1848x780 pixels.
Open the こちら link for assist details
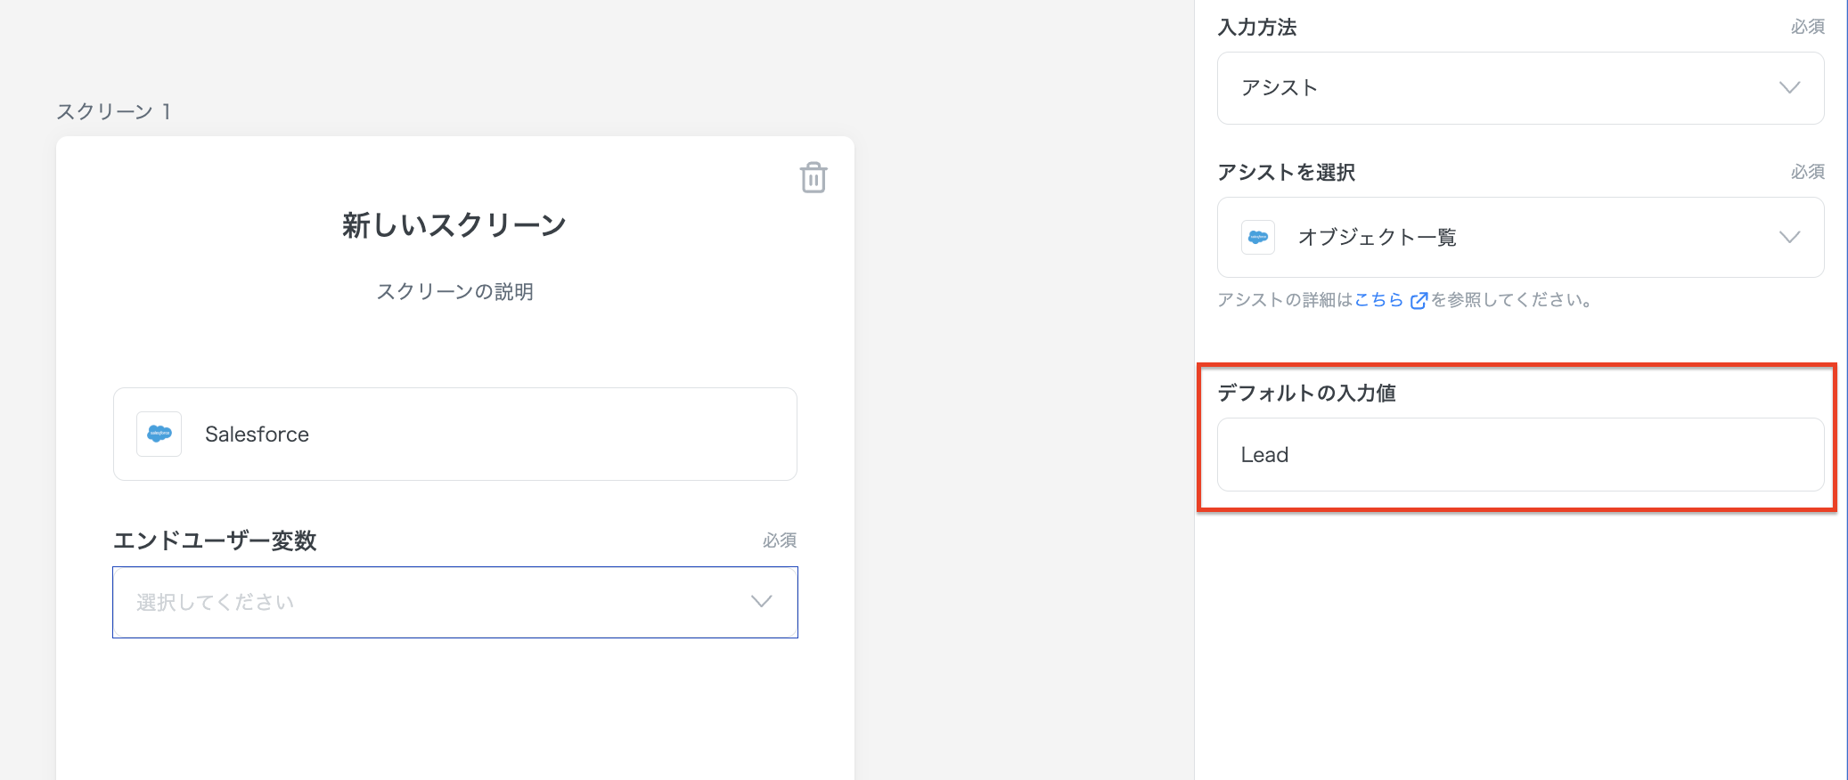[1378, 300]
